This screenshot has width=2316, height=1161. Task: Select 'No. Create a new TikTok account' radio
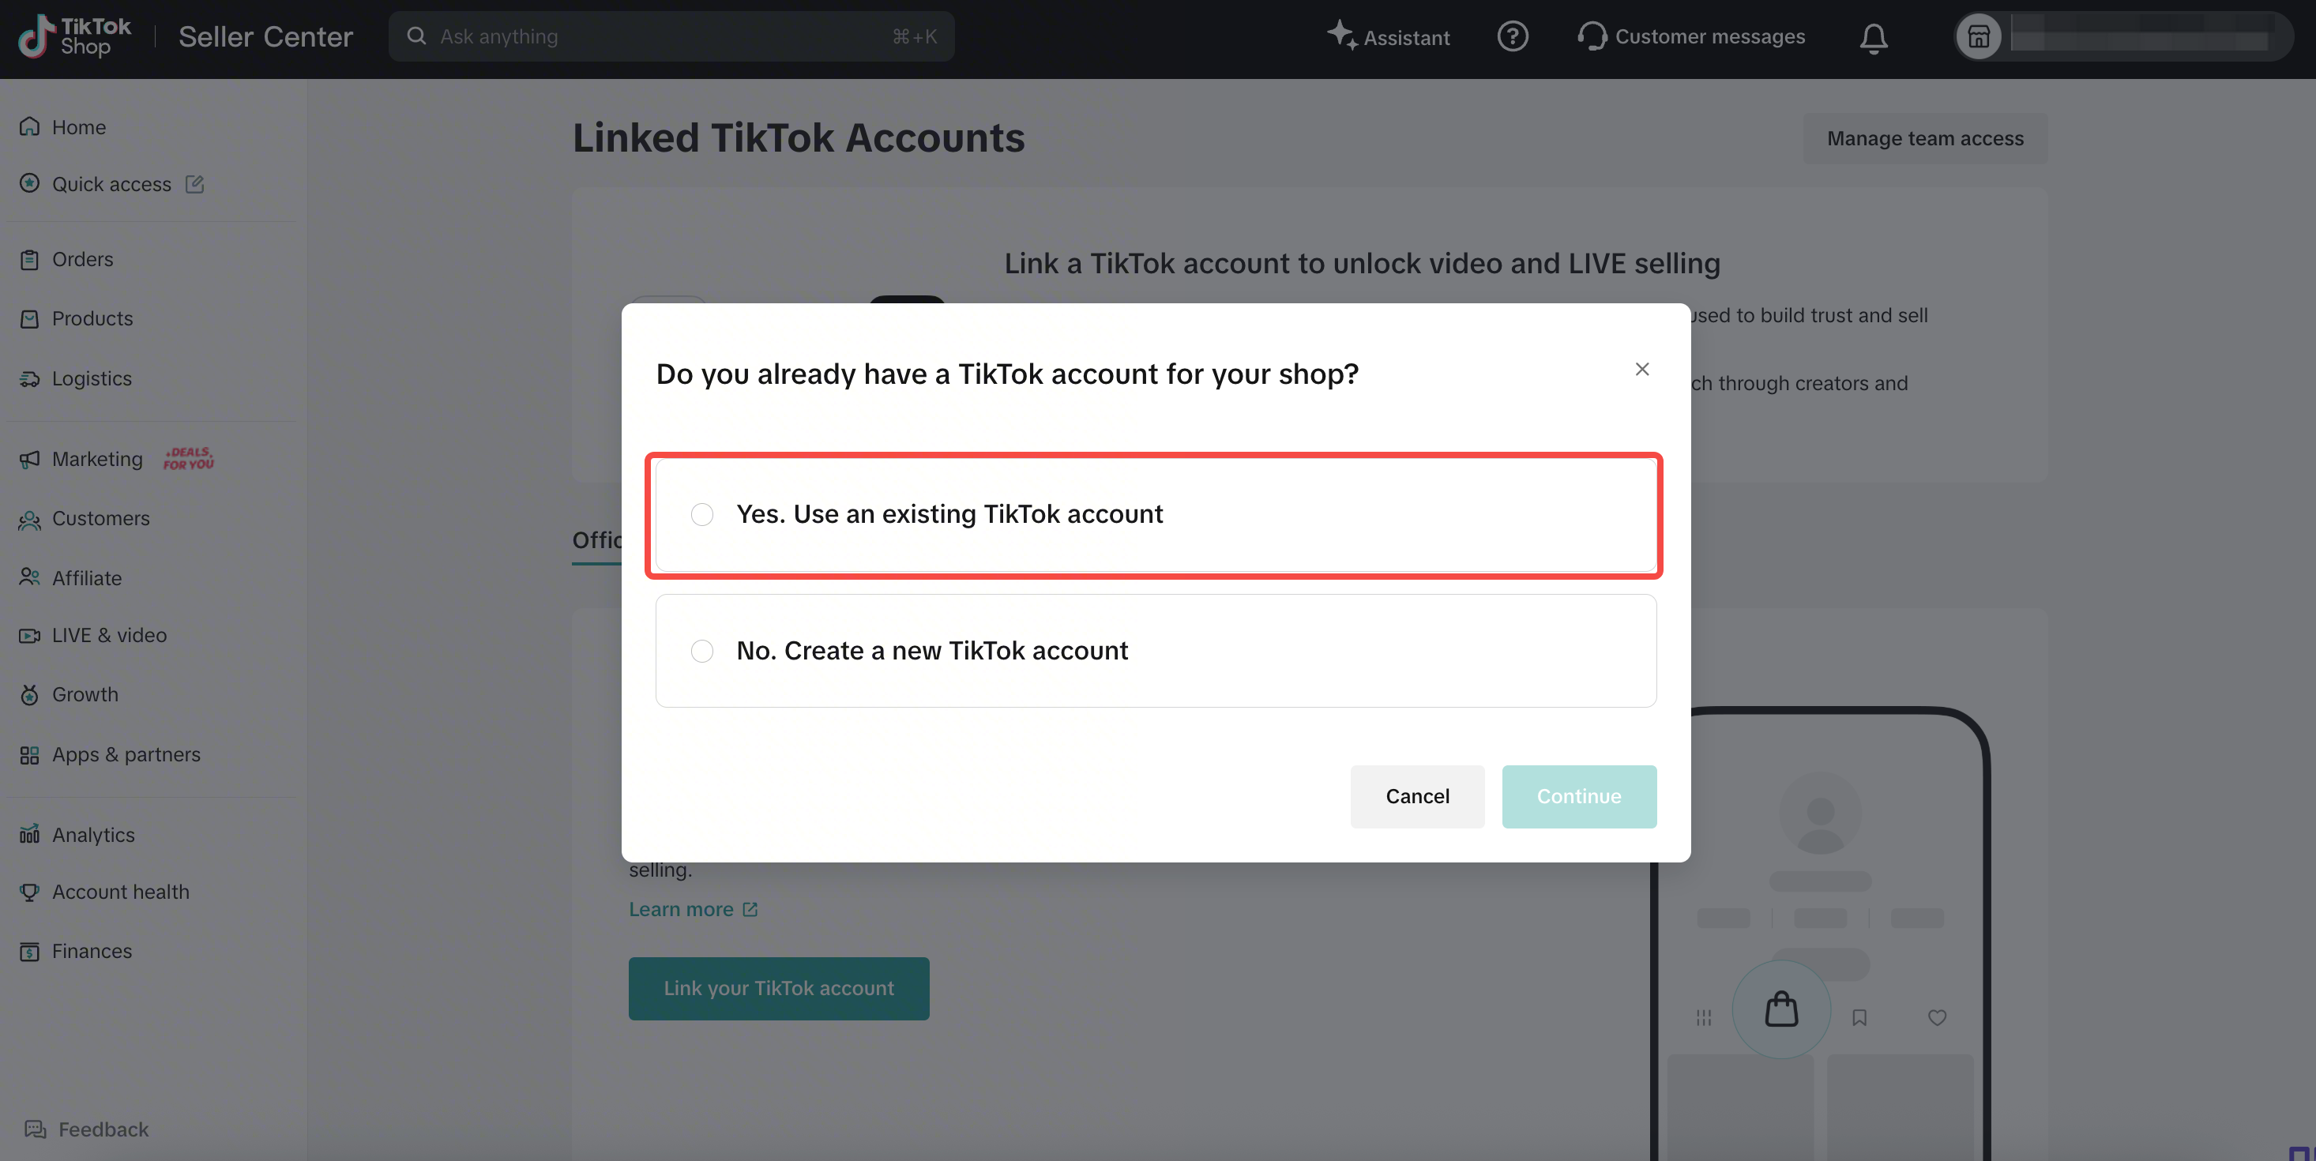(x=702, y=651)
